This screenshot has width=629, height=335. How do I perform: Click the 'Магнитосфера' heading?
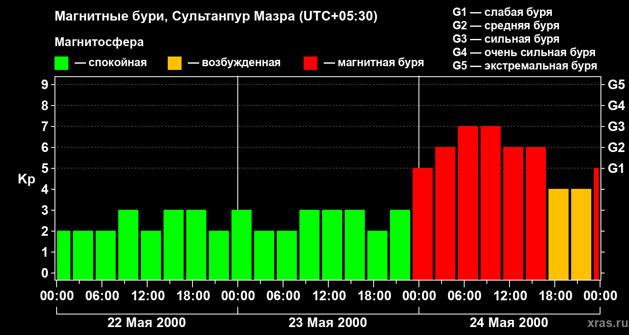pyautogui.click(x=99, y=42)
